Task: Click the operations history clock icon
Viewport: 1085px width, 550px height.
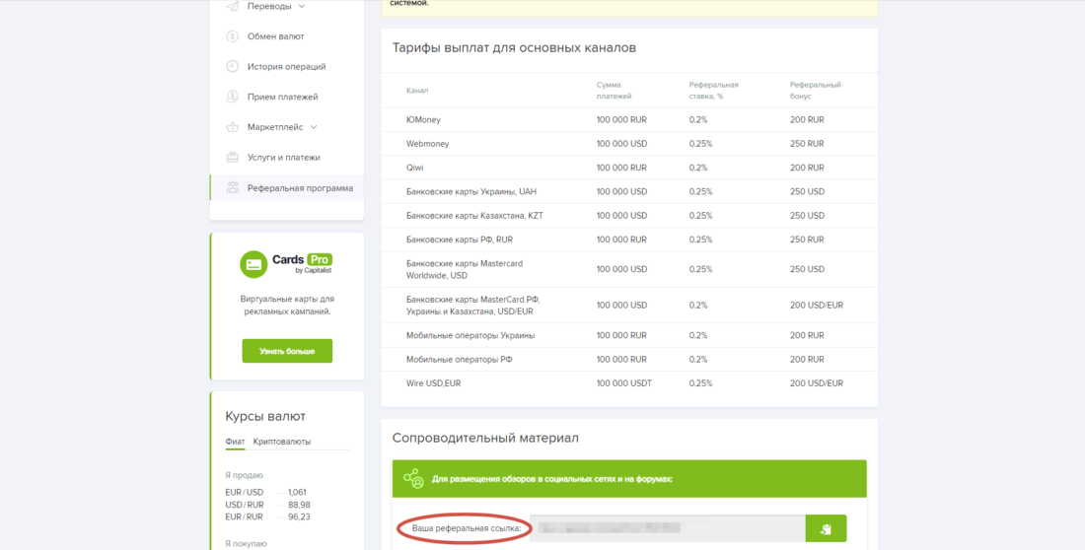Action: [x=233, y=67]
